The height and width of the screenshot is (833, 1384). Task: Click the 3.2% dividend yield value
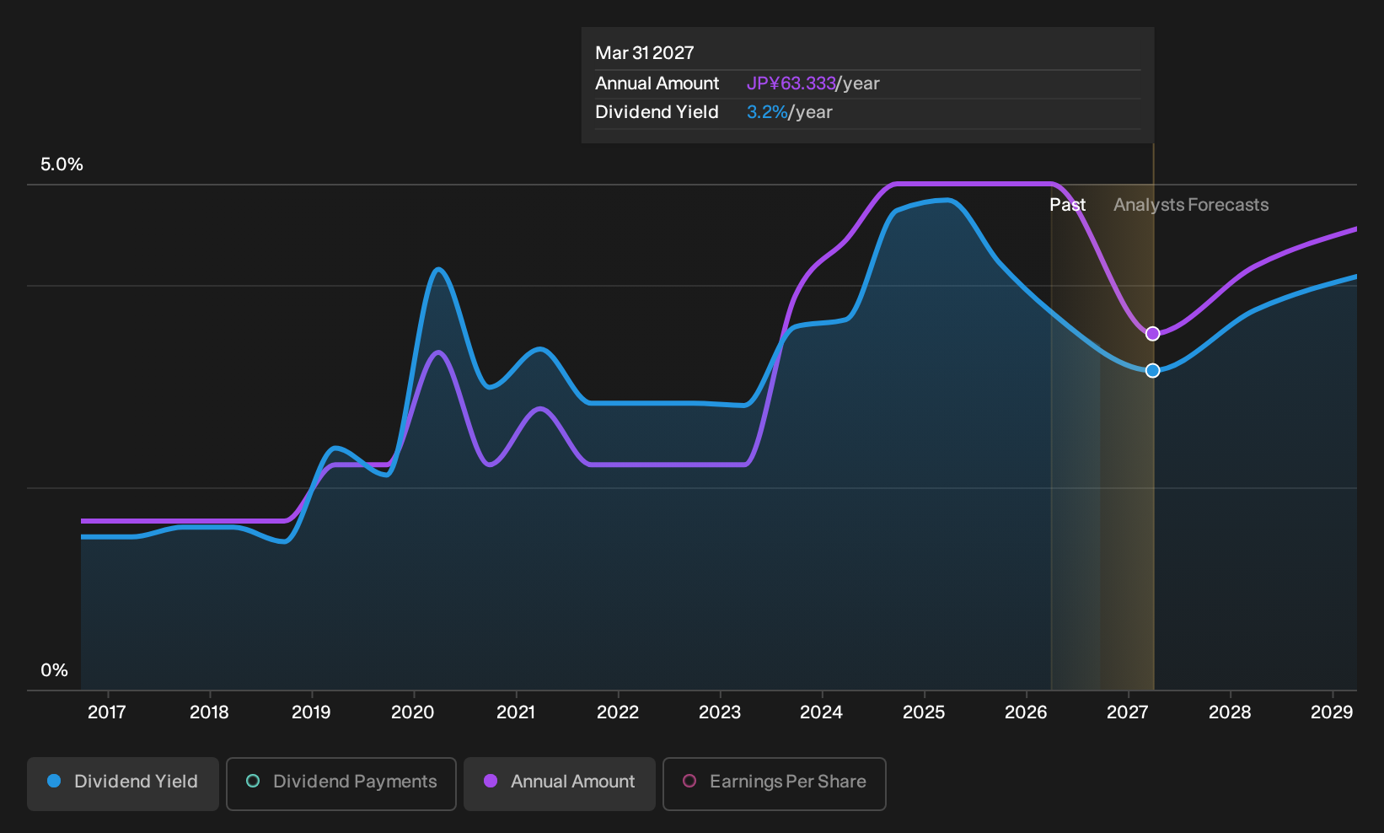tap(767, 112)
